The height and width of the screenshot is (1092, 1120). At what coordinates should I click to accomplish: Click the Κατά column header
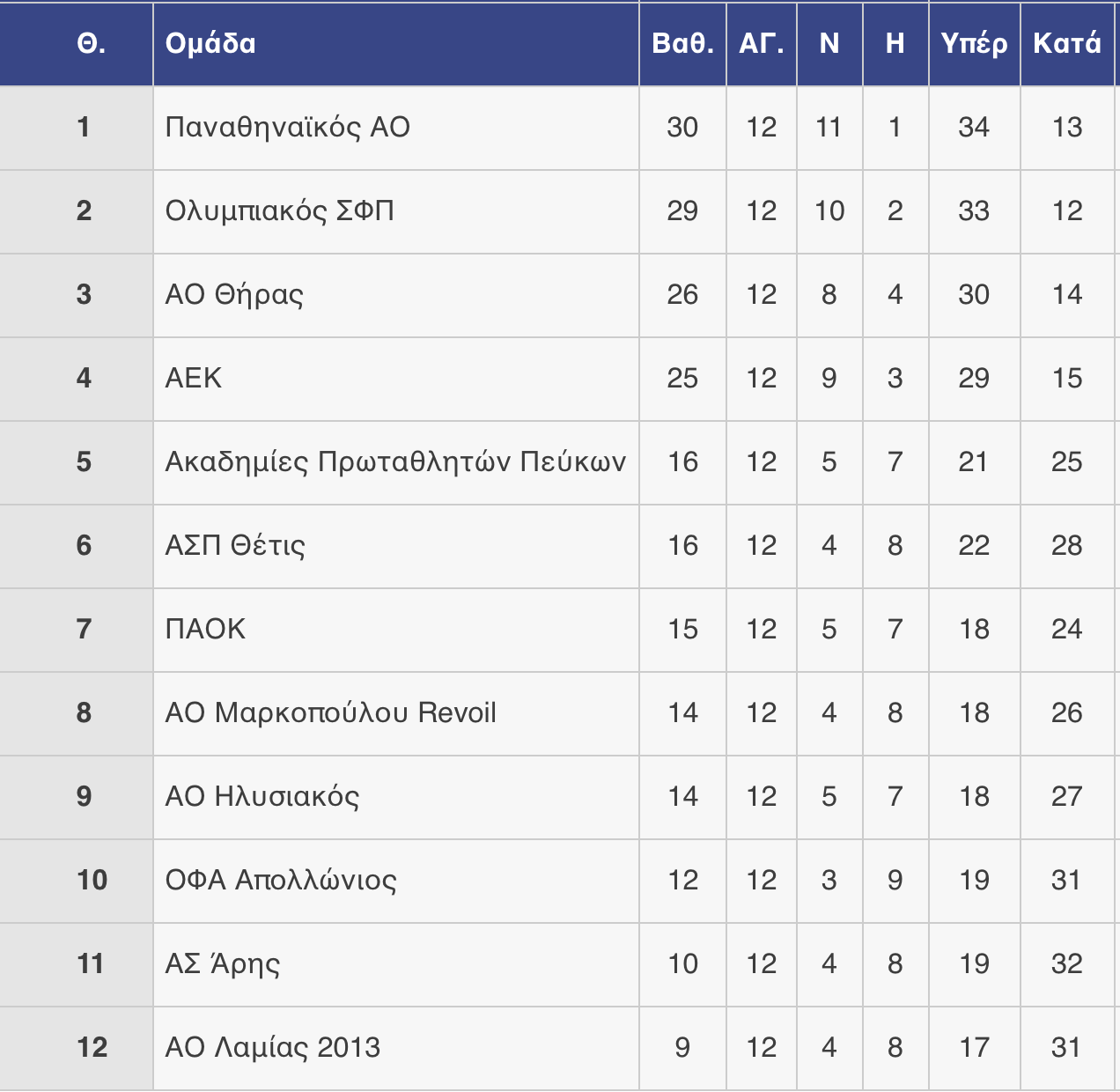(1066, 43)
